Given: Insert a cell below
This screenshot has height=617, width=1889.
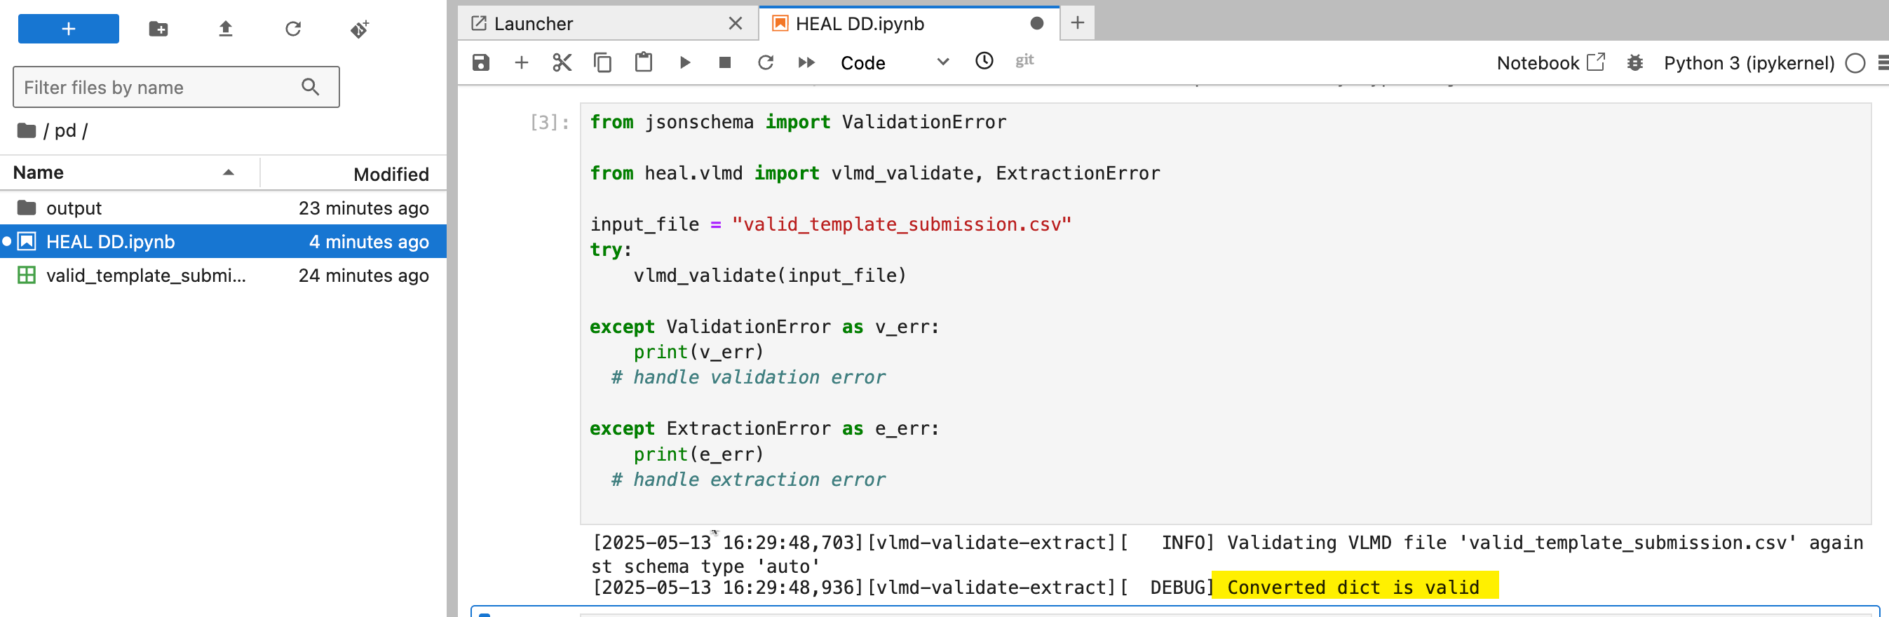Looking at the screenshot, I should pos(522,62).
